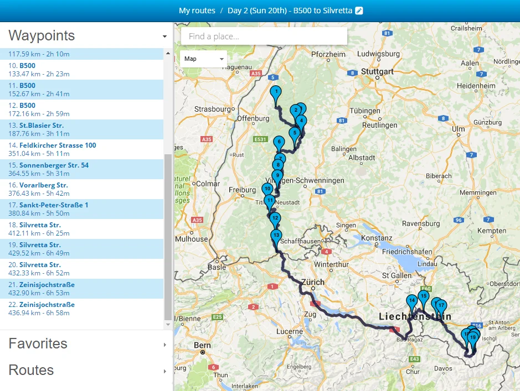Open My routes breadcrumb link

coord(197,11)
